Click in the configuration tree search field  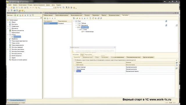pos(24,18)
